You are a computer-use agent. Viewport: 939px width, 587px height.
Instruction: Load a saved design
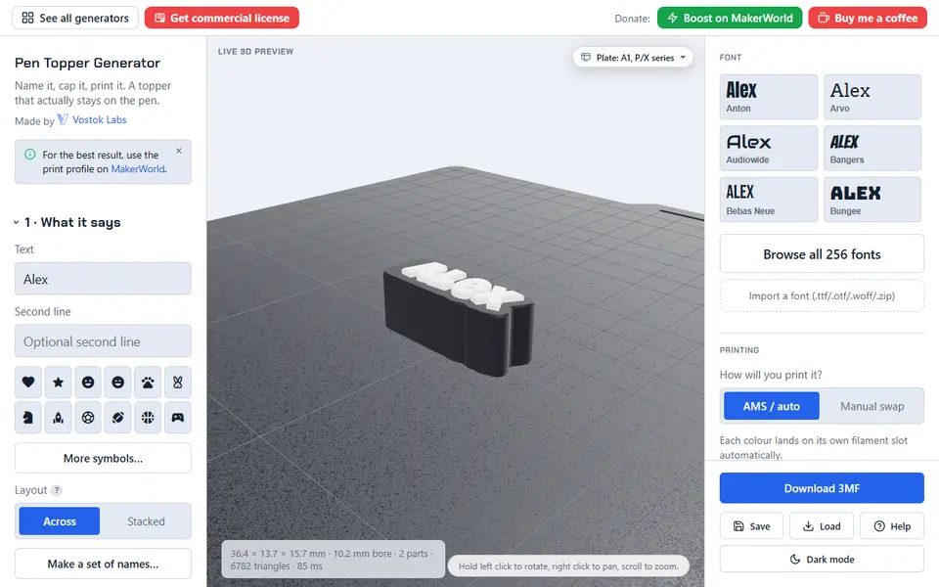click(x=822, y=526)
